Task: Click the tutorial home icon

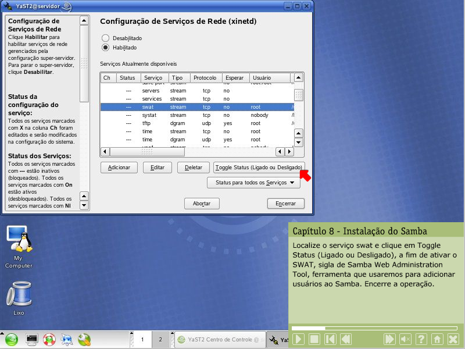Action: click(438, 339)
